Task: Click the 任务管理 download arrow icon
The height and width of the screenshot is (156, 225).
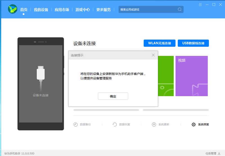Action: [219, 153]
